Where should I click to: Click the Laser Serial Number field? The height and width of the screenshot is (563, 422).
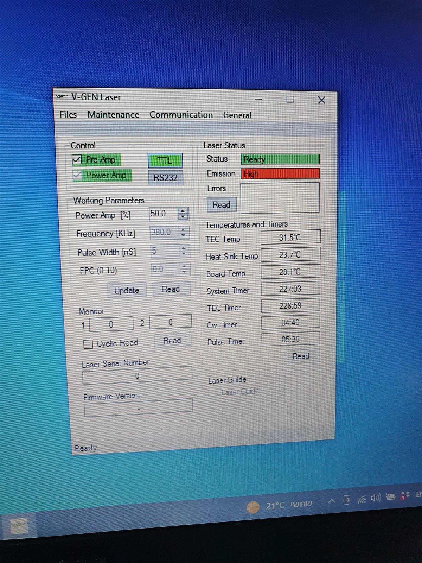137,376
